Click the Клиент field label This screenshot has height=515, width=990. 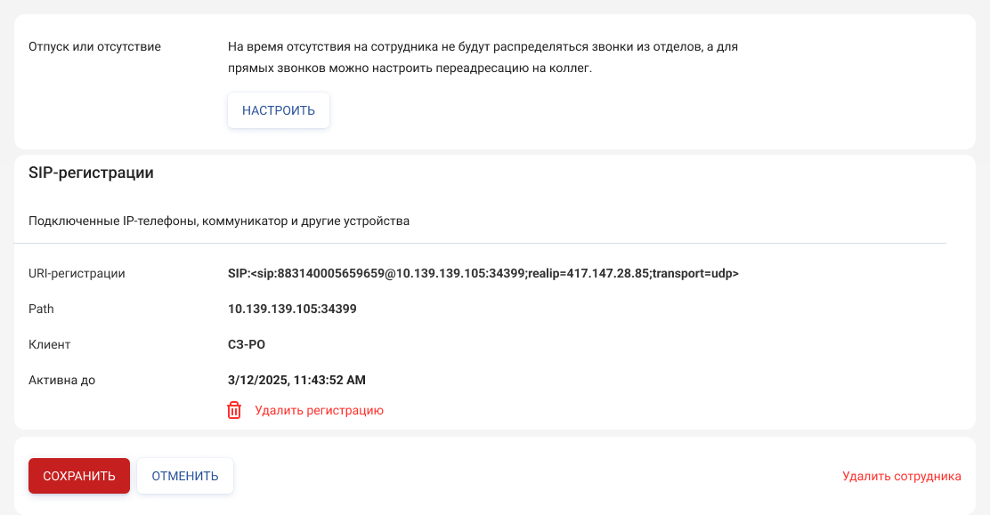click(x=49, y=344)
